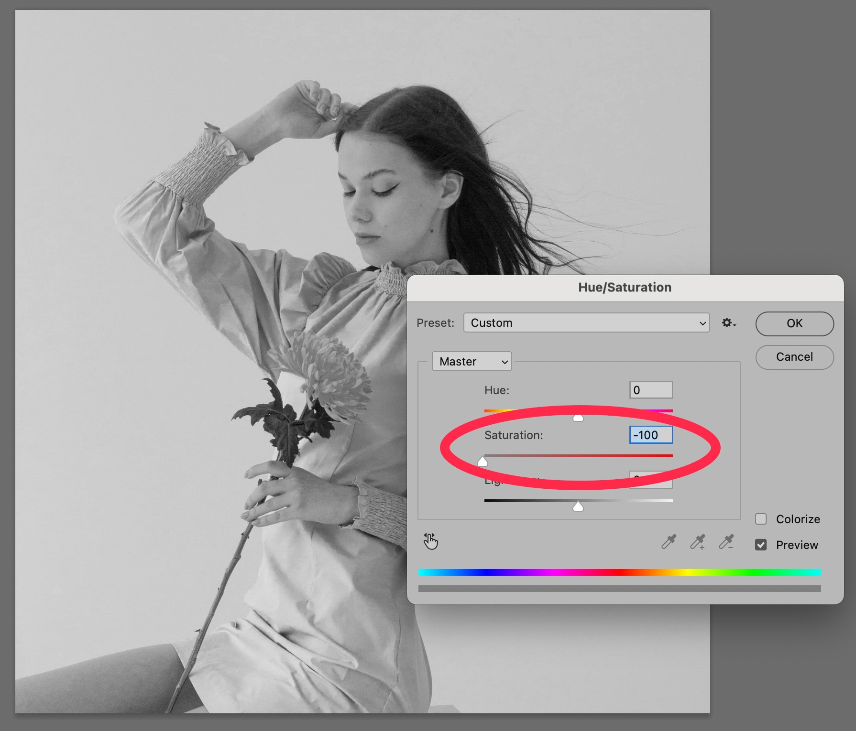The width and height of the screenshot is (856, 731).
Task: Click the Hue slider handle
Action: click(578, 418)
